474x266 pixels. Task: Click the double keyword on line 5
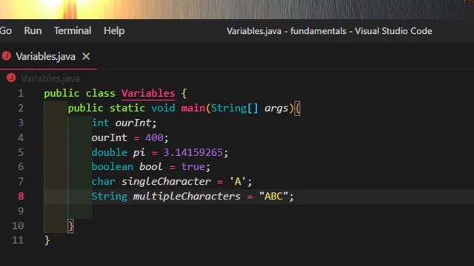tap(110, 152)
